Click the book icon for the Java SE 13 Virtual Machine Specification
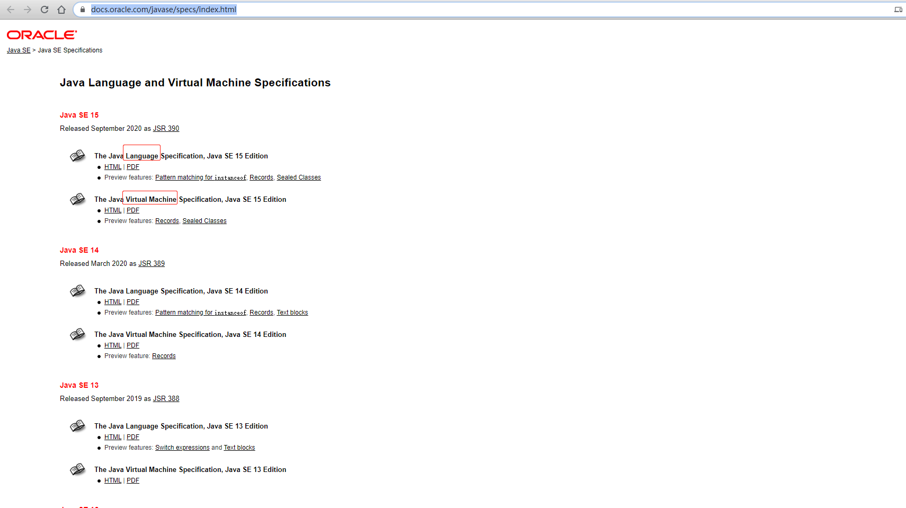 (77, 469)
